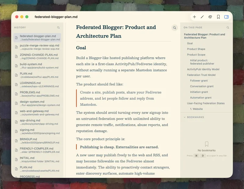Viewport: 244px width, 189px height.
Task: Go to 1. Website in outline
Action: [x=196, y=109]
